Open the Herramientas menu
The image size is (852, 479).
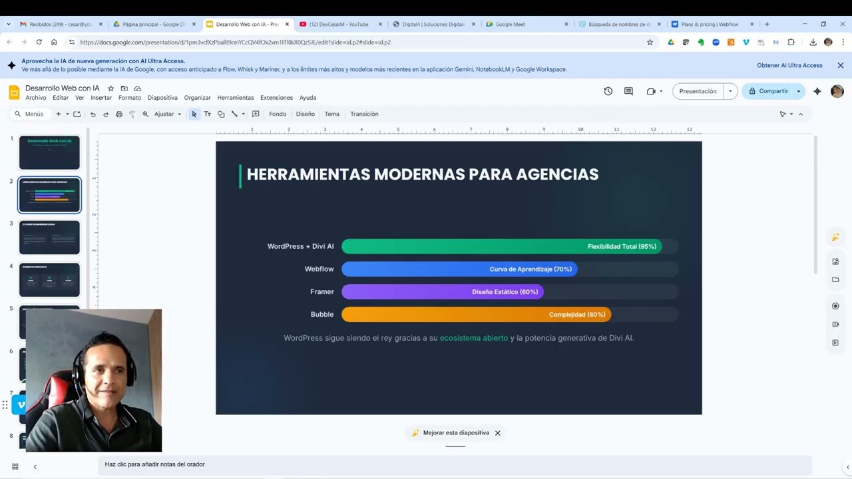click(236, 98)
